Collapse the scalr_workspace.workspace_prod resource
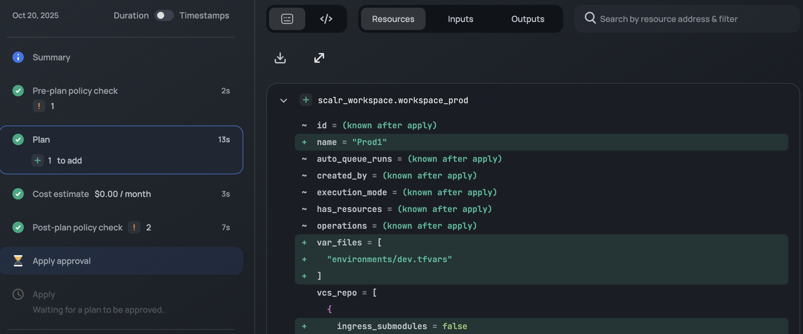The height and width of the screenshot is (334, 803). [x=284, y=101]
